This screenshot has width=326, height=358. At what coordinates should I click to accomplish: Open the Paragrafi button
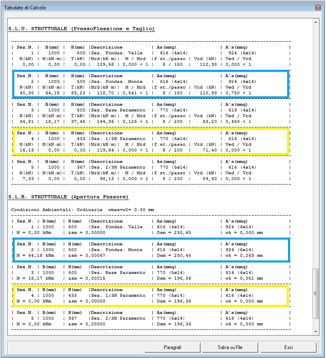coord(172,347)
